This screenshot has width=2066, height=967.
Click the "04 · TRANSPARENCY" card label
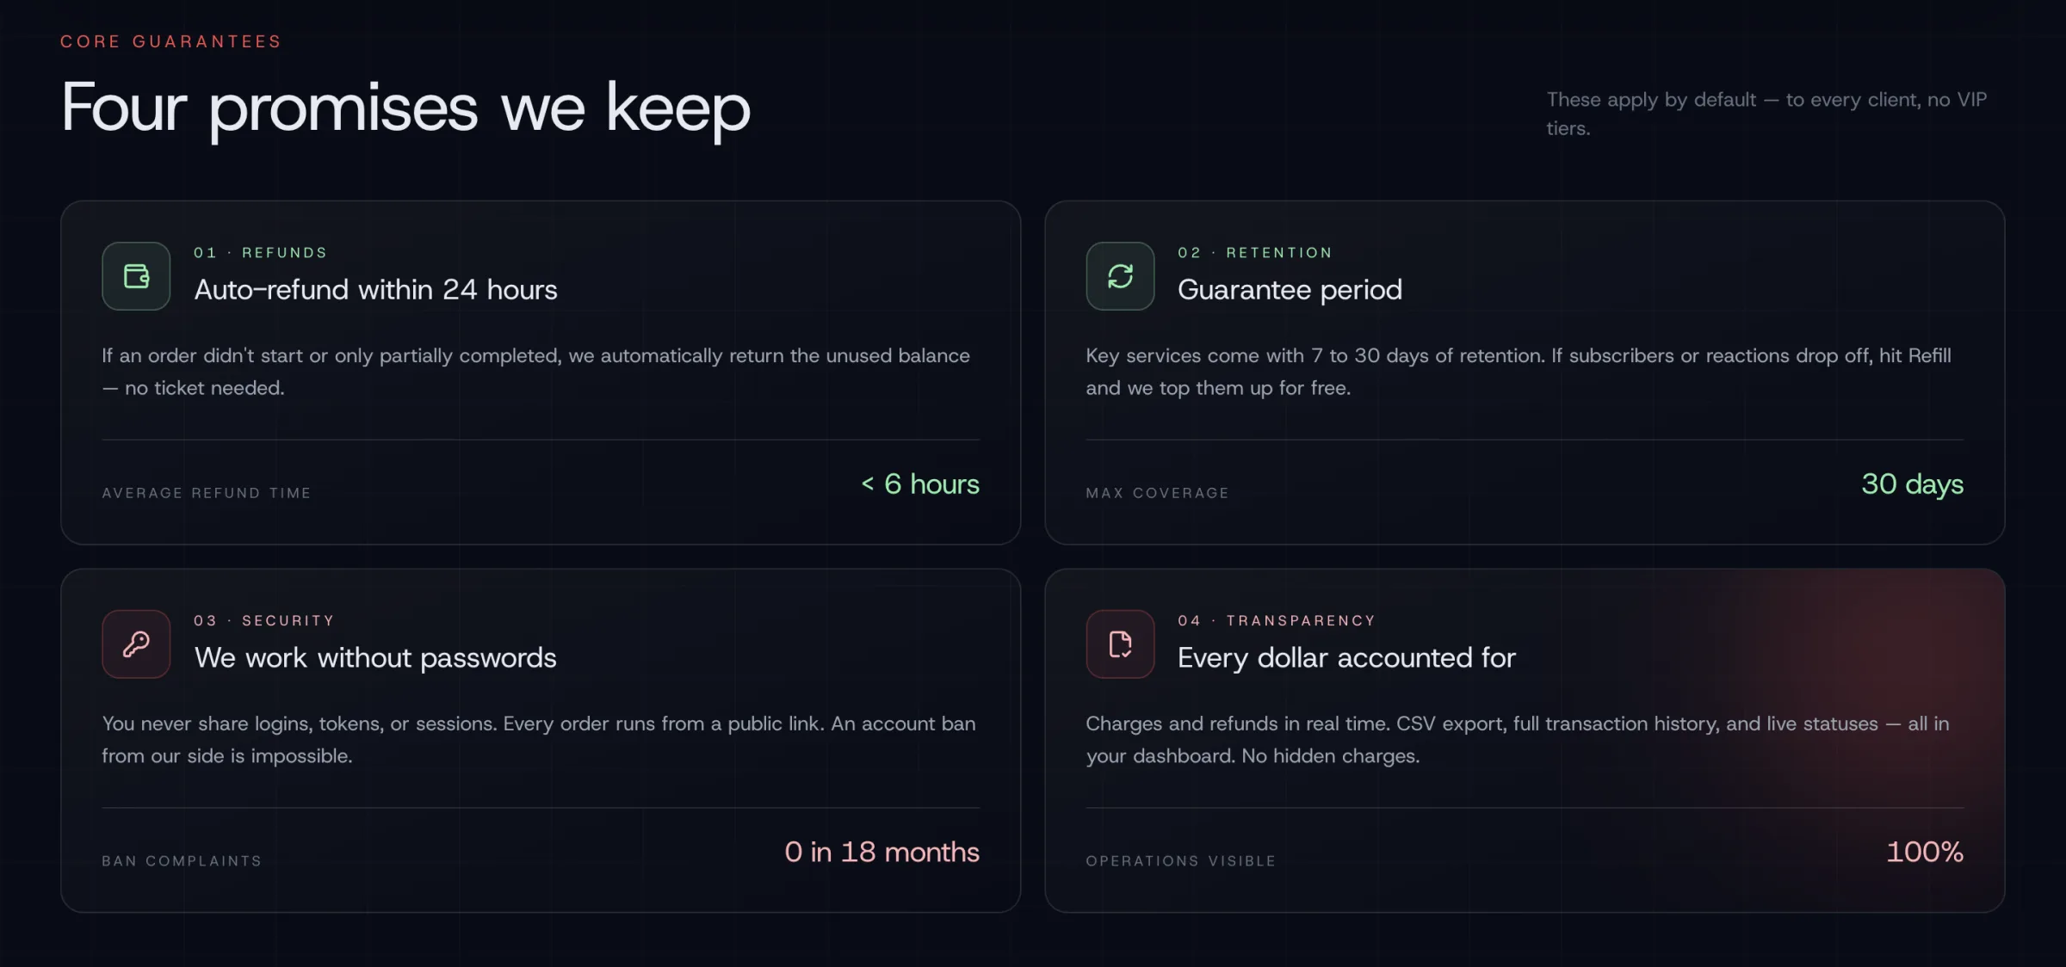(1277, 621)
